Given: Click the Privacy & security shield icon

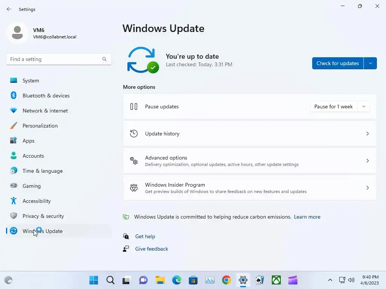Looking at the screenshot, I should click(x=14, y=216).
